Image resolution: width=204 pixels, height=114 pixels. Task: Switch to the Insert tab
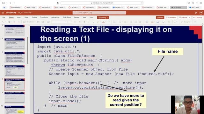pyautogui.click(x=19, y=17)
